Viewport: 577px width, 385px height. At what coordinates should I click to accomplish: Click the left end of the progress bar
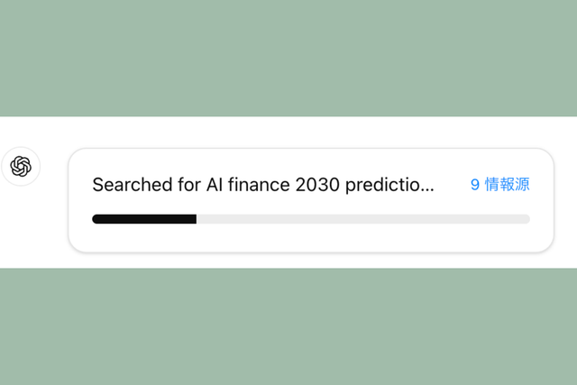click(96, 218)
